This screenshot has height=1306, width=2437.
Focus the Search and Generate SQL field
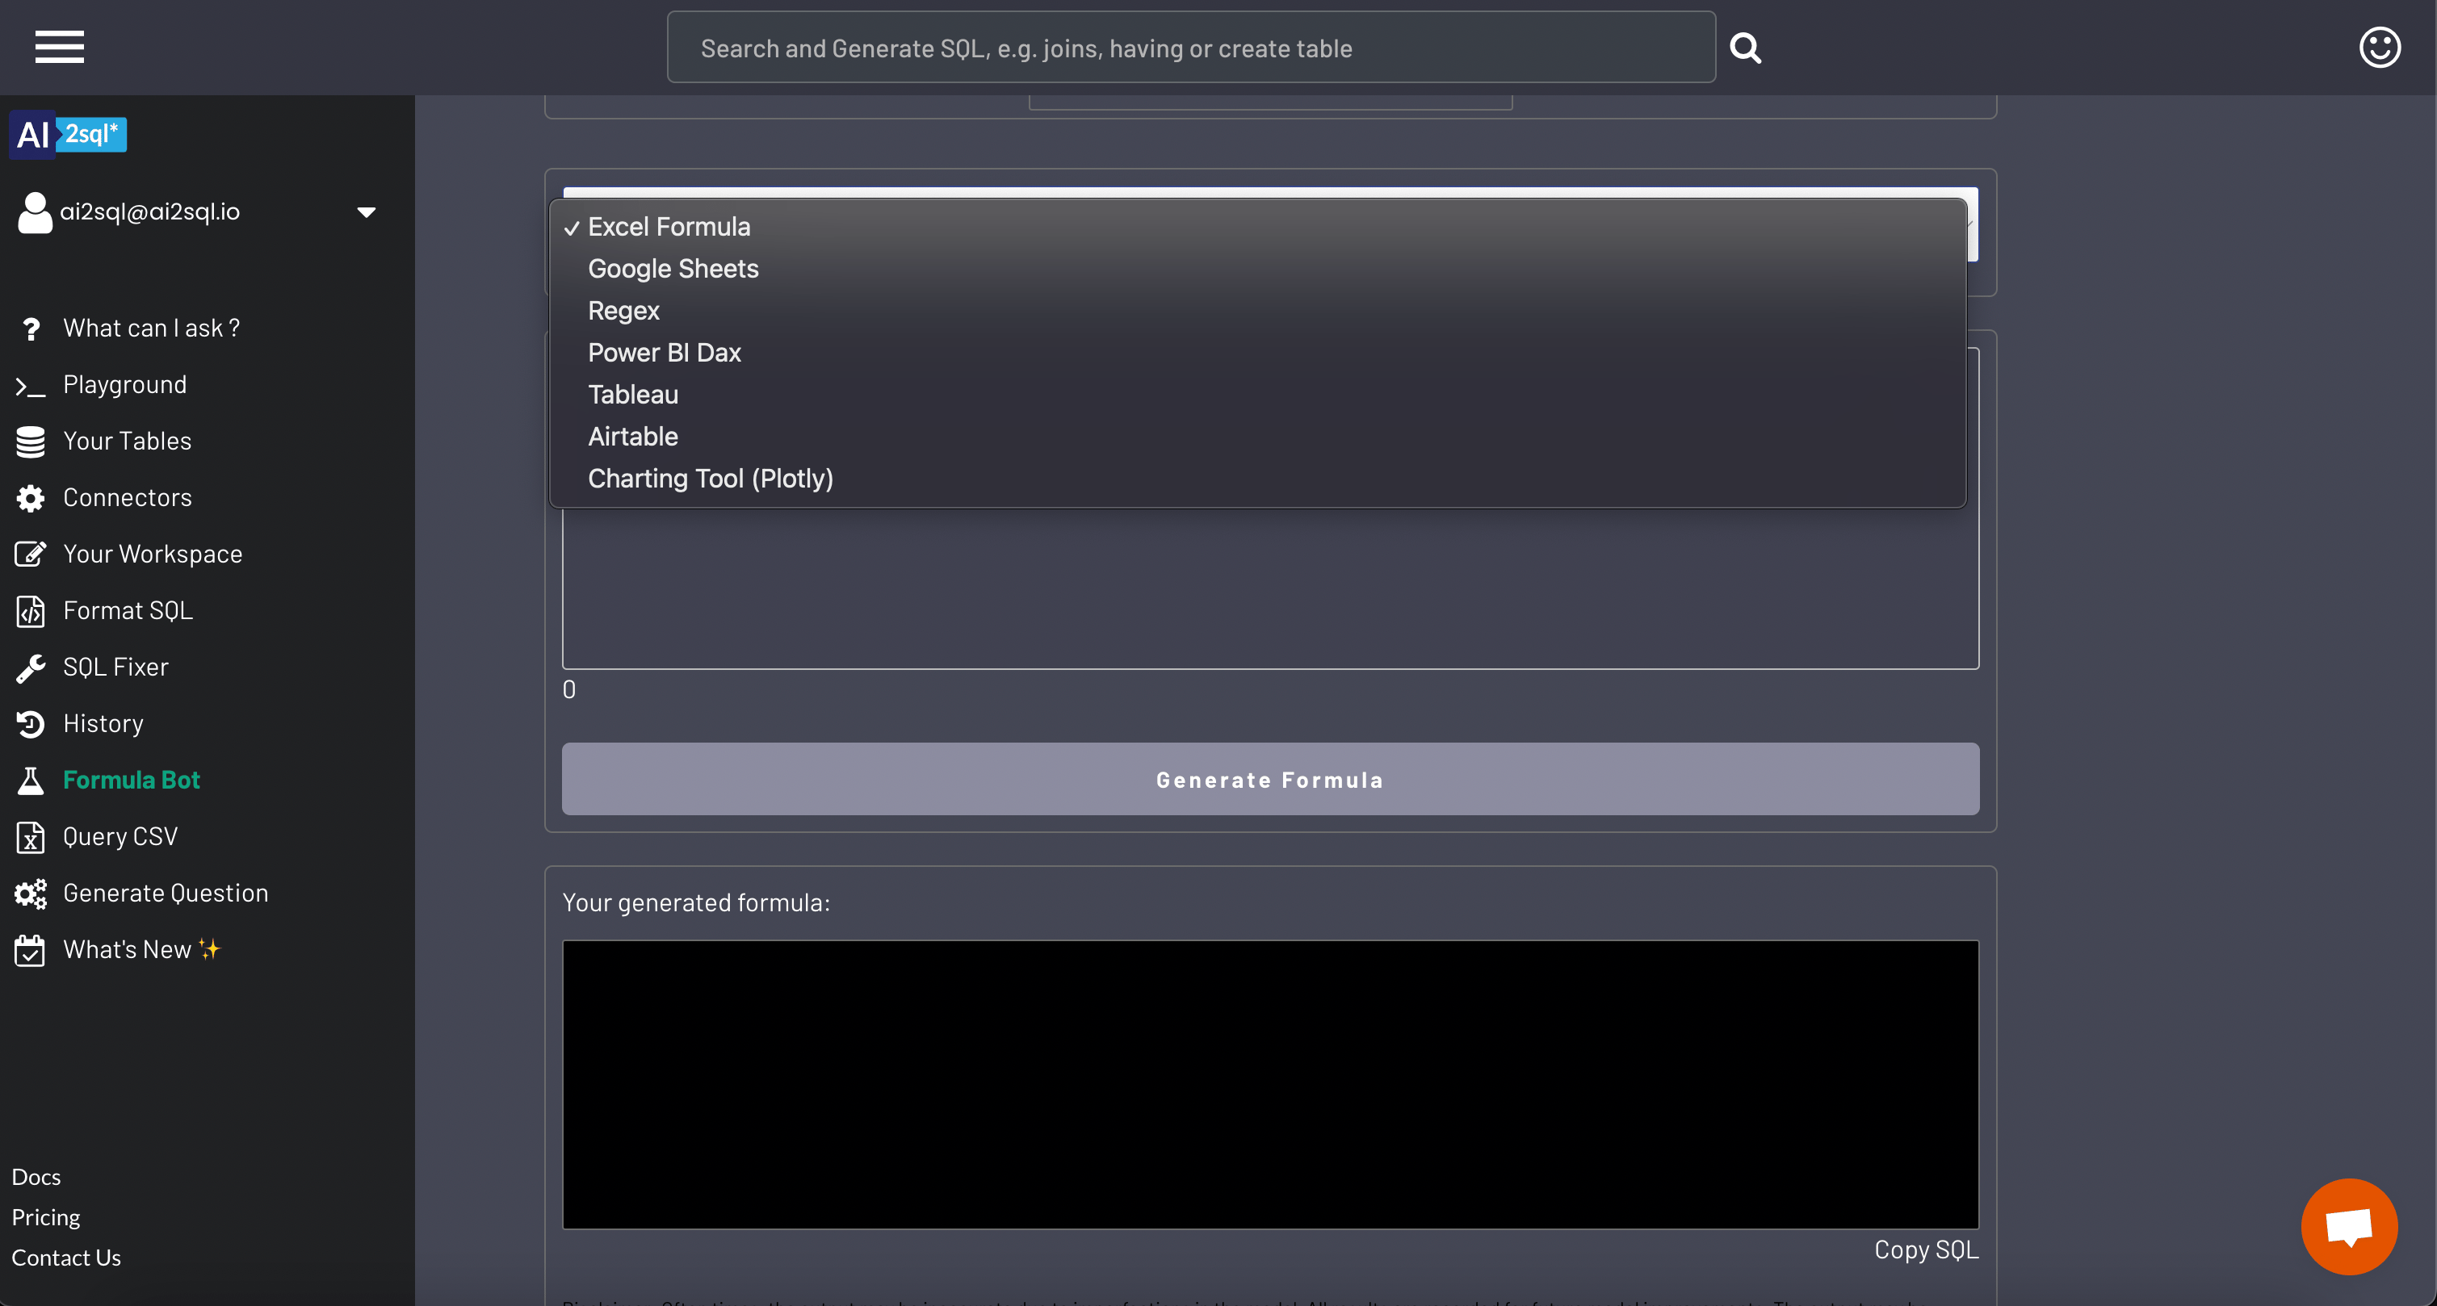point(1191,48)
